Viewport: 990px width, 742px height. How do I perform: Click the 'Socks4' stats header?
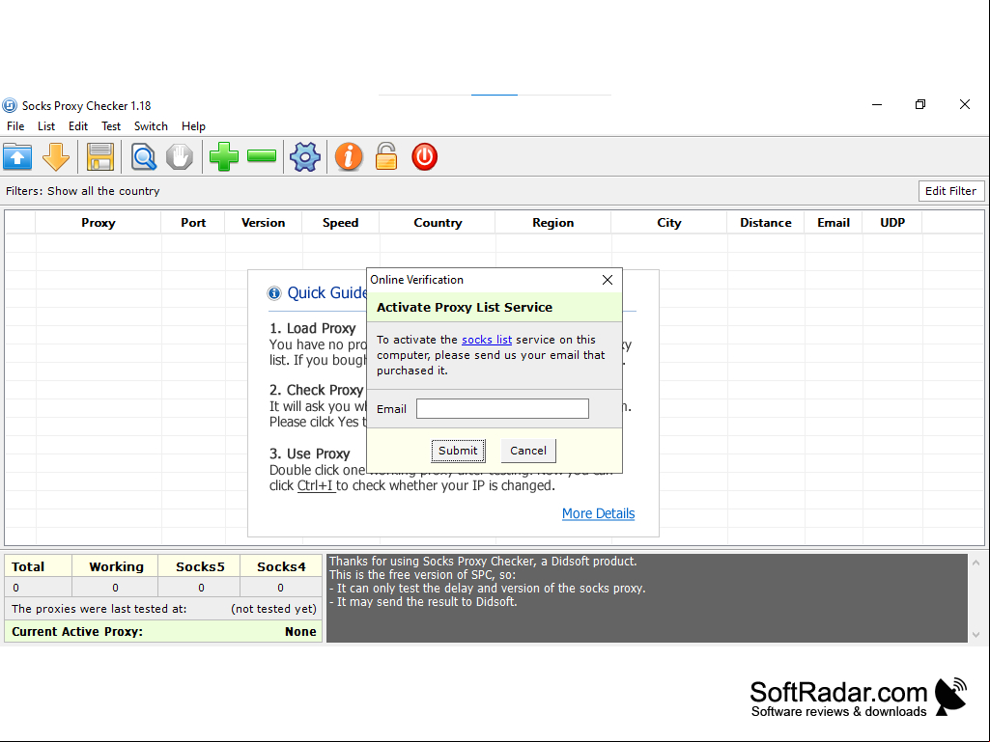pyautogui.click(x=281, y=566)
